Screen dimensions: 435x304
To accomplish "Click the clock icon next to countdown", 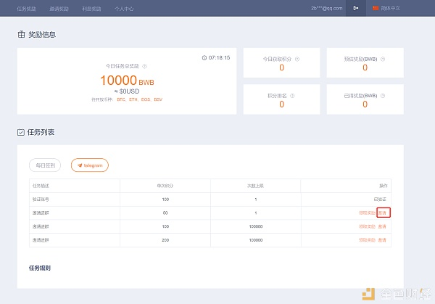I will pyautogui.click(x=204, y=57).
